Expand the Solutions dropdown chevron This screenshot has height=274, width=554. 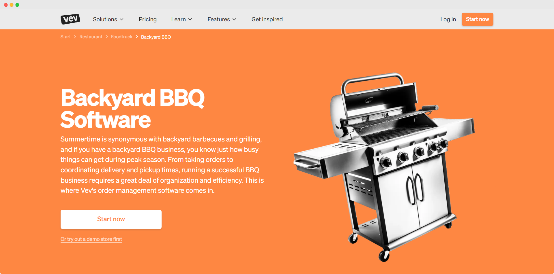click(x=122, y=19)
